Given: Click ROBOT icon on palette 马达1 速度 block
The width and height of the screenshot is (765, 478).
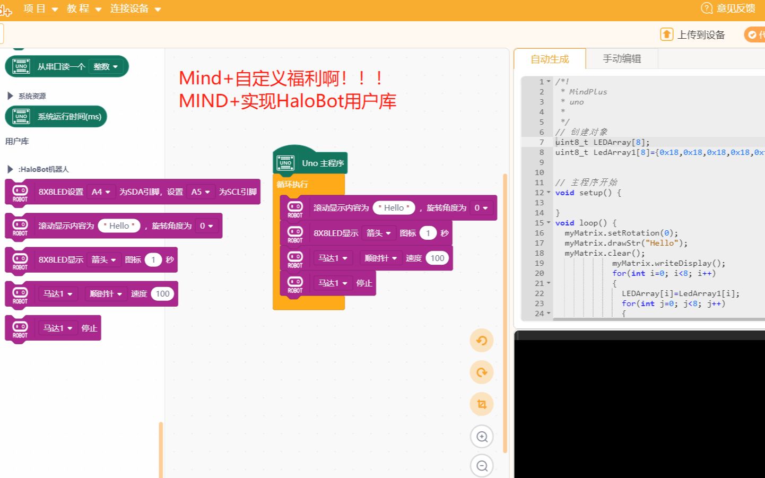Looking at the screenshot, I should 20,295.
